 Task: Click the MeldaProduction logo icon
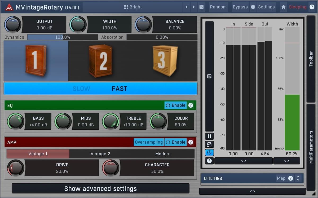(9, 7)
